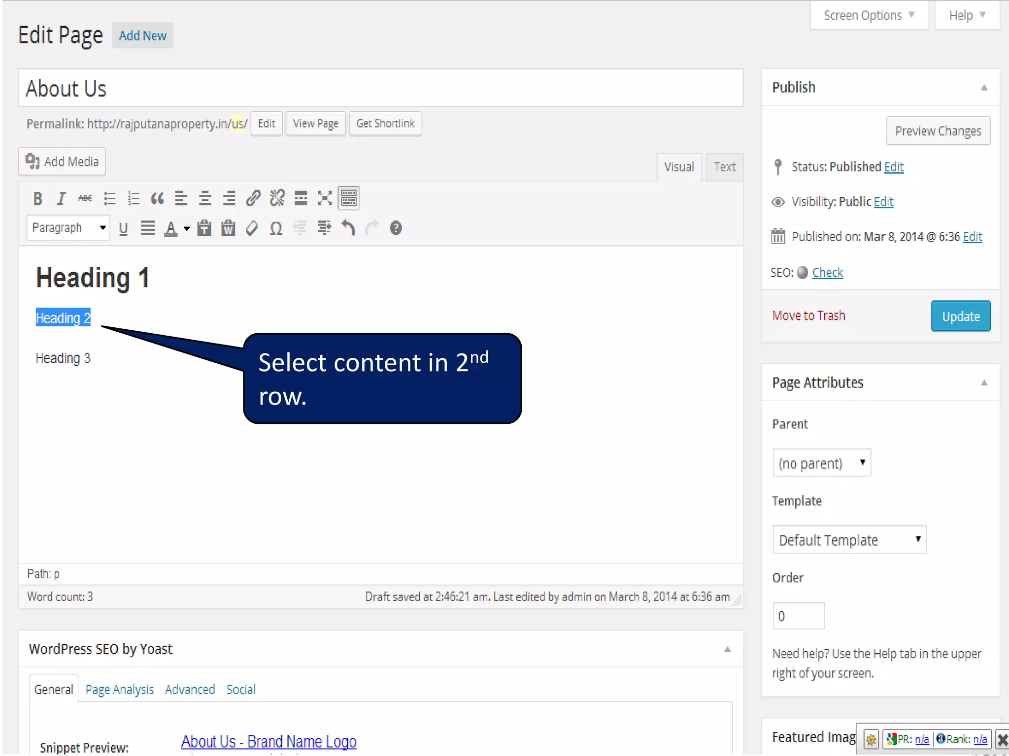Edit the published date
The image size is (1009, 756).
tap(973, 237)
